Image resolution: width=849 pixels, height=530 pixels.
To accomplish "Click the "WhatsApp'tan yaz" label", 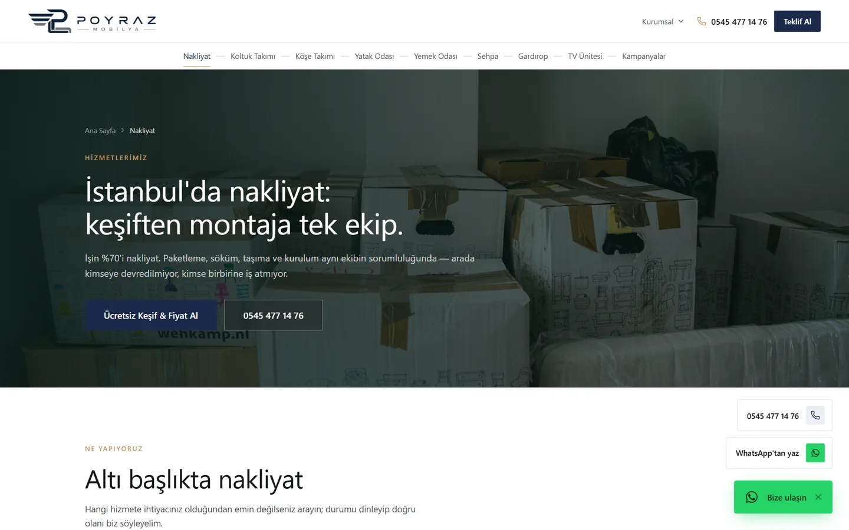I will (x=767, y=453).
